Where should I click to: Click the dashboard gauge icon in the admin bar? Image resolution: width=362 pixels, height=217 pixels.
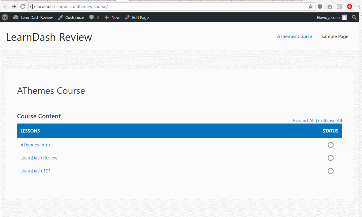pos(16,17)
